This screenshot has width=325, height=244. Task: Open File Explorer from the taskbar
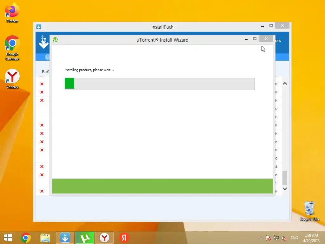[45, 238]
